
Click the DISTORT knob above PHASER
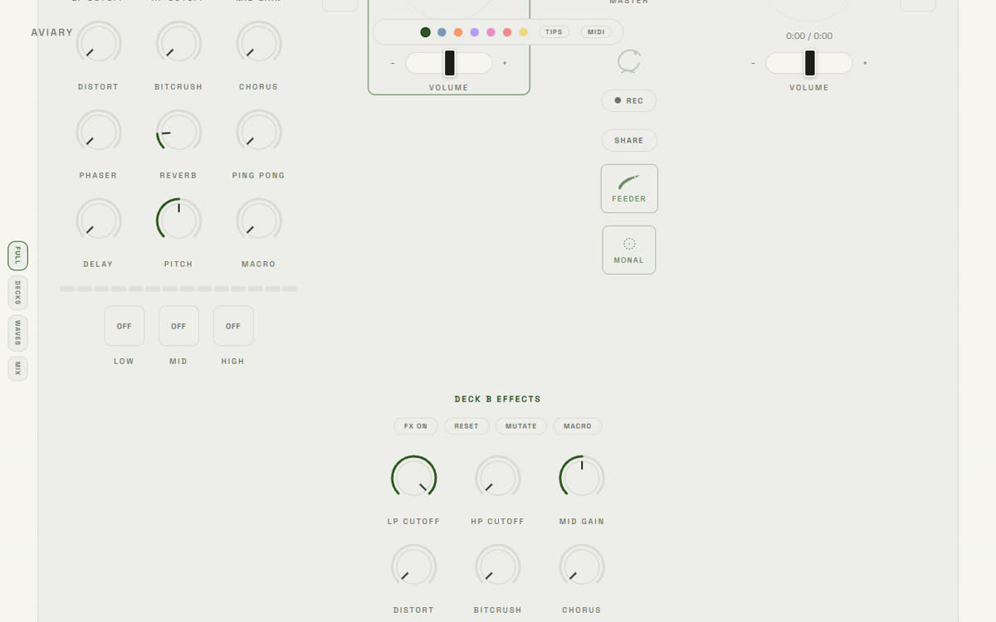point(99,43)
